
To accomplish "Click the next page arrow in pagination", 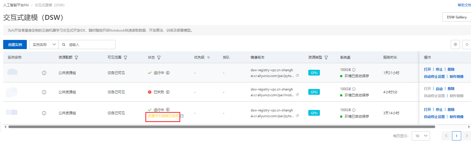I will coord(467,136).
